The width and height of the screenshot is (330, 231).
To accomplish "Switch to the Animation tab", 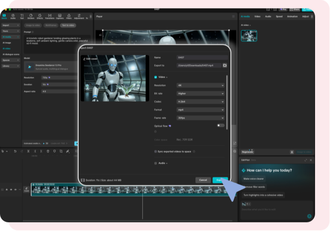I will [x=292, y=16].
